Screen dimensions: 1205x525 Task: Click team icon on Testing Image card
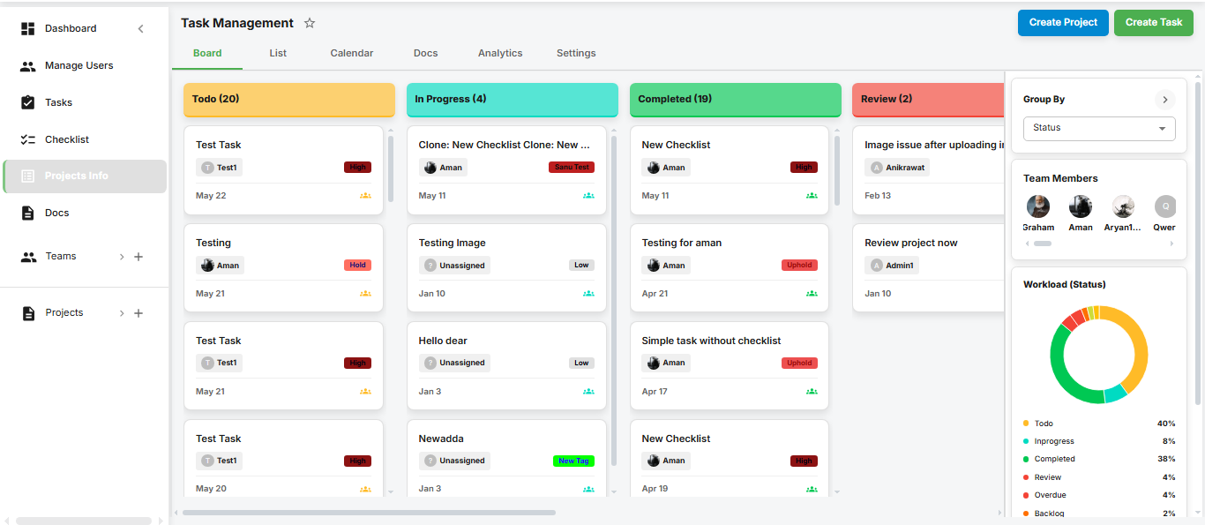[x=588, y=294]
